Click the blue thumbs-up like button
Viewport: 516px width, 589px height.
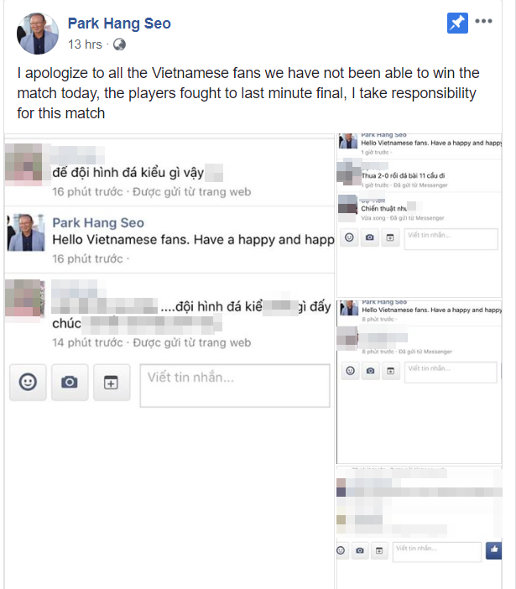[494, 550]
